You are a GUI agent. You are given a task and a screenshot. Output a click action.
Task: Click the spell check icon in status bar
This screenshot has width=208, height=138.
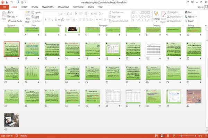coord(17,136)
